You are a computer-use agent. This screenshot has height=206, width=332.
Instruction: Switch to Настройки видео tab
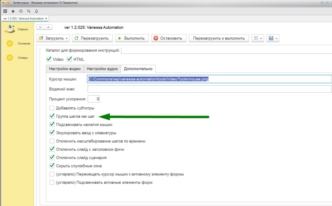[x=65, y=69]
